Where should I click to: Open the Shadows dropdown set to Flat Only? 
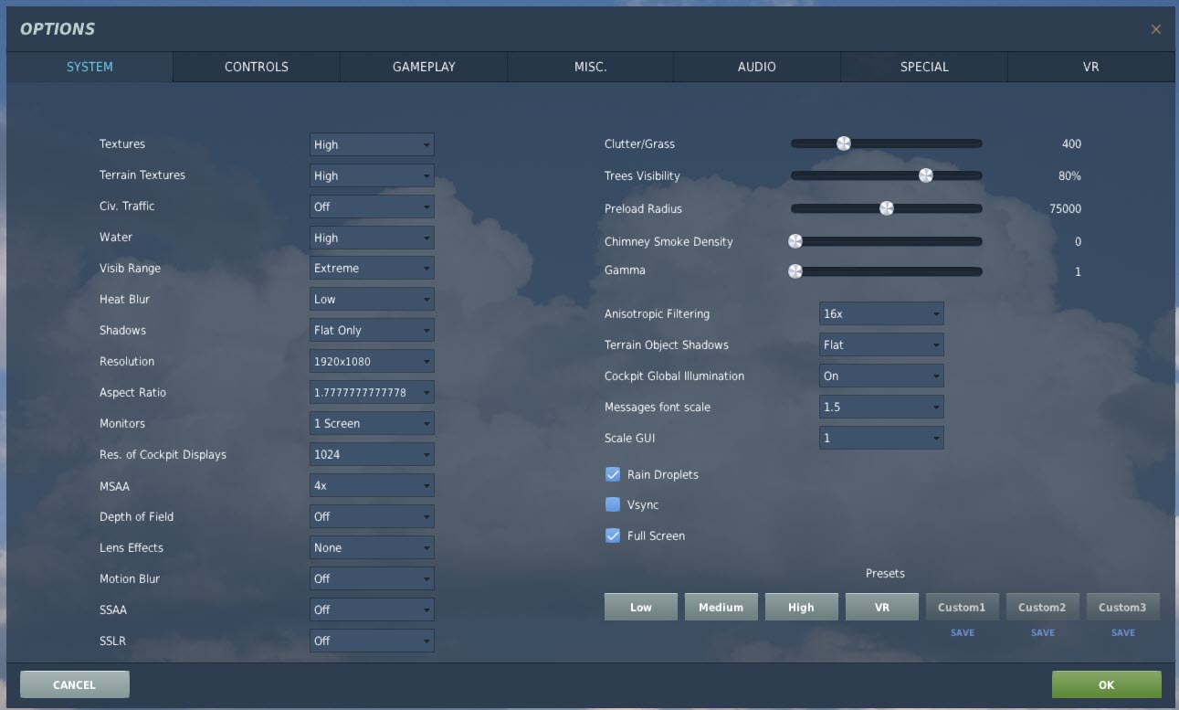[x=372, y=331]
